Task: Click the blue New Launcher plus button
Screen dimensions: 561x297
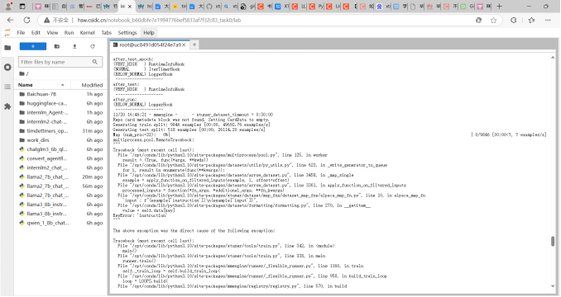Action: [x=33, y=46]
